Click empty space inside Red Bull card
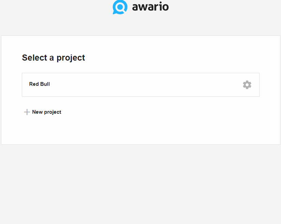281x224 pixels. pos(143,85)
